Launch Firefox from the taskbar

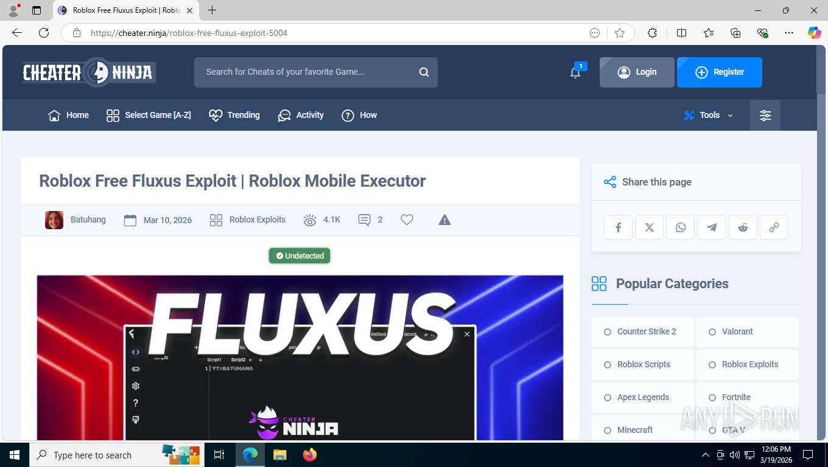coord(310,455)
